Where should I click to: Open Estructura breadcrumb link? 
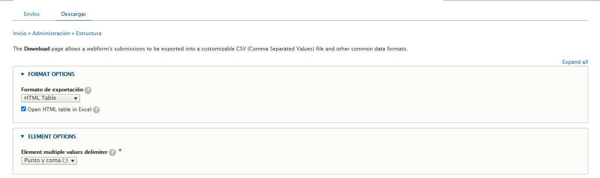pyautogui.click(x=88, y=33)
